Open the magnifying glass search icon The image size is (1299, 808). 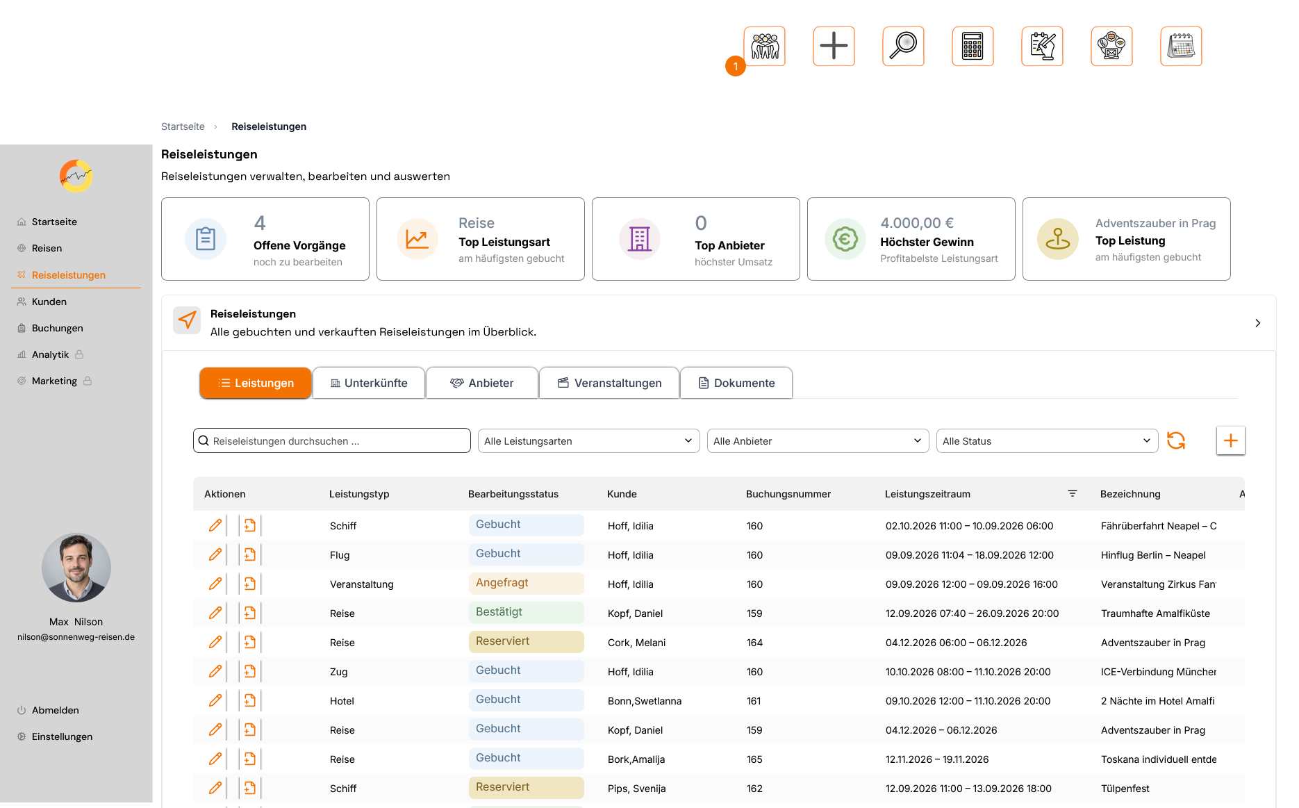coord(903,47)
